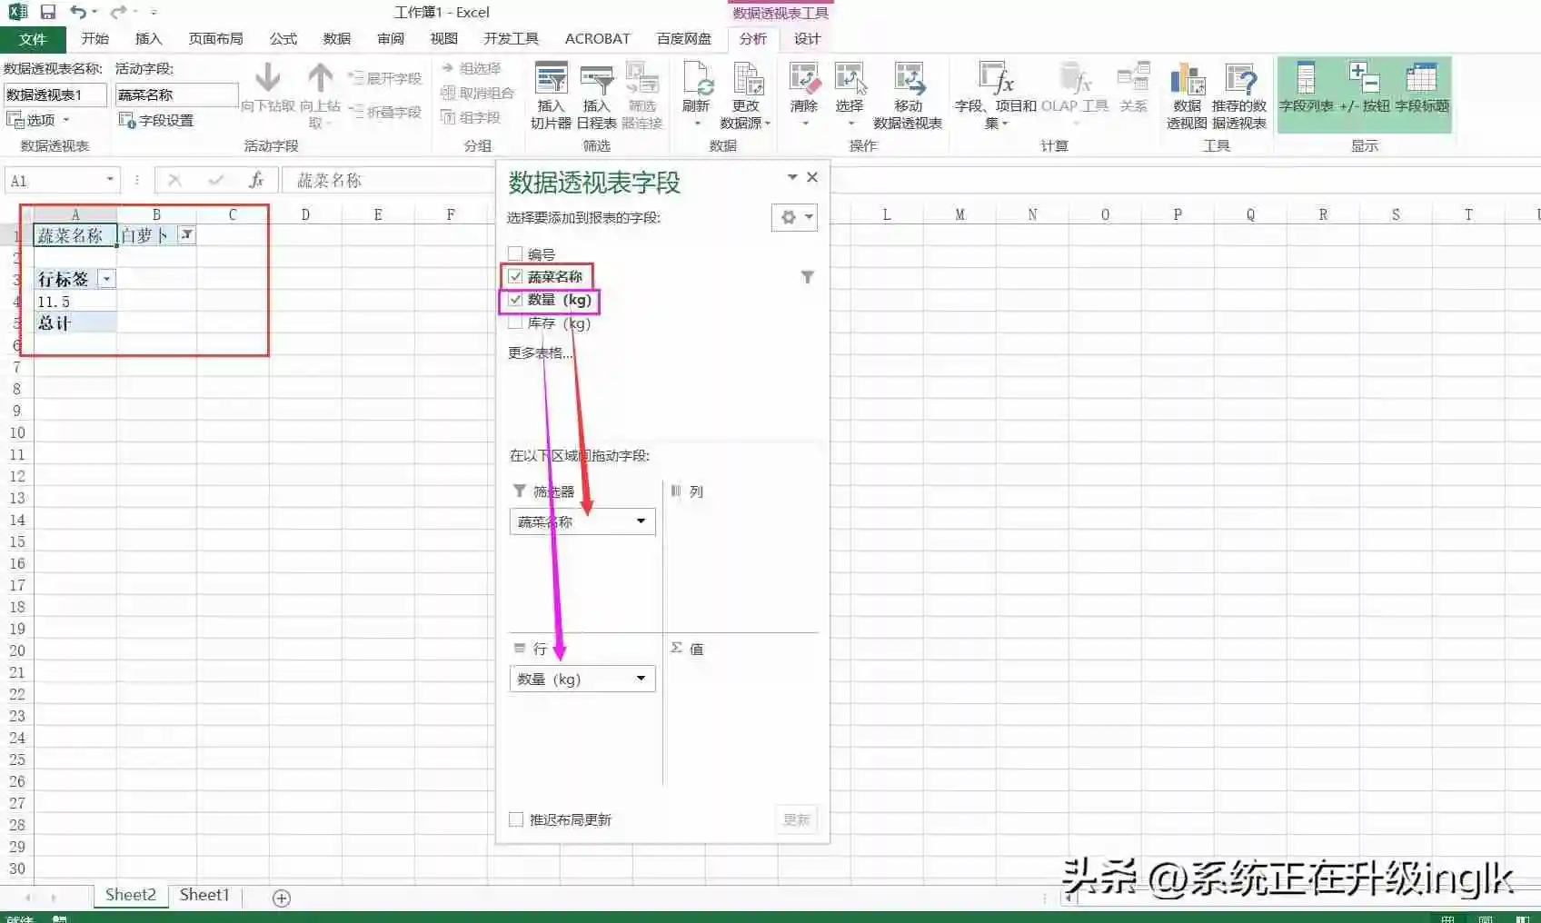This screenshot has width=1541, height=923.
Task: Select cell A4 containing 11.5
Action: pos(75,302)
